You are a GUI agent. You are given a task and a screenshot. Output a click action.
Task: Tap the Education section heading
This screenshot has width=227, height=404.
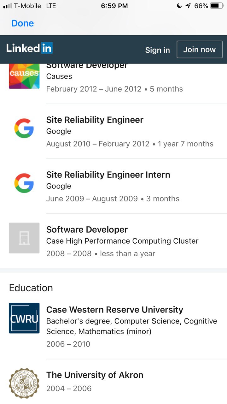31,288
